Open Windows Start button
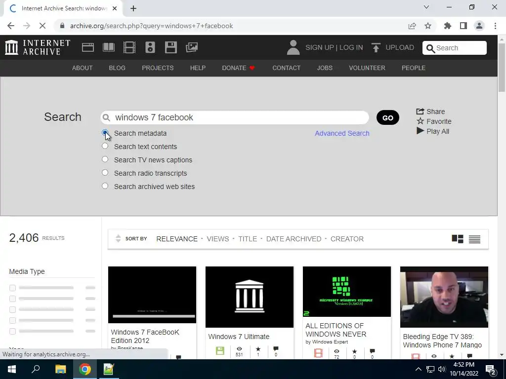This screenshot has width=506, height=379. coord(12,369)
